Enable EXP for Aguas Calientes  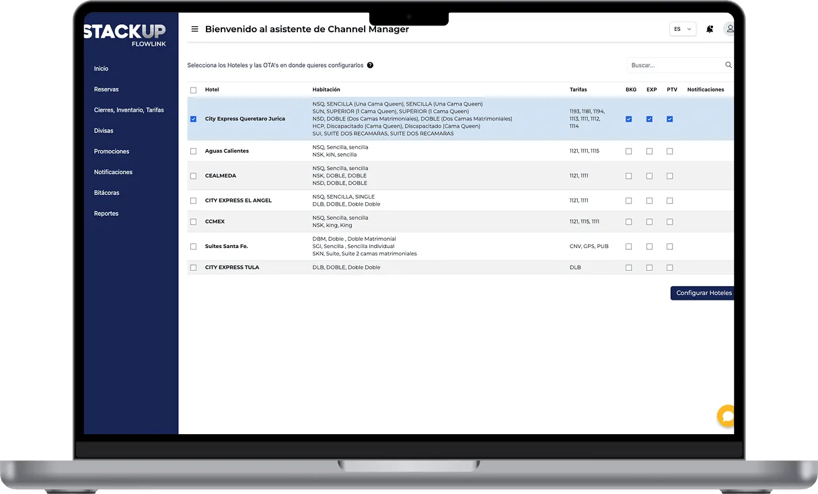click(x=650, y=151)
